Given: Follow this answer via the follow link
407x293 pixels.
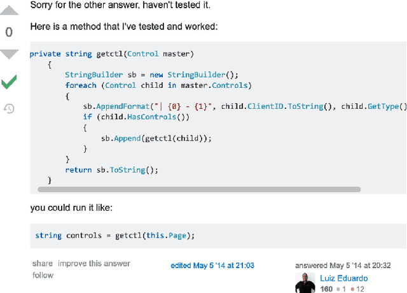Looking at the screenshot, I should point(43,275).
